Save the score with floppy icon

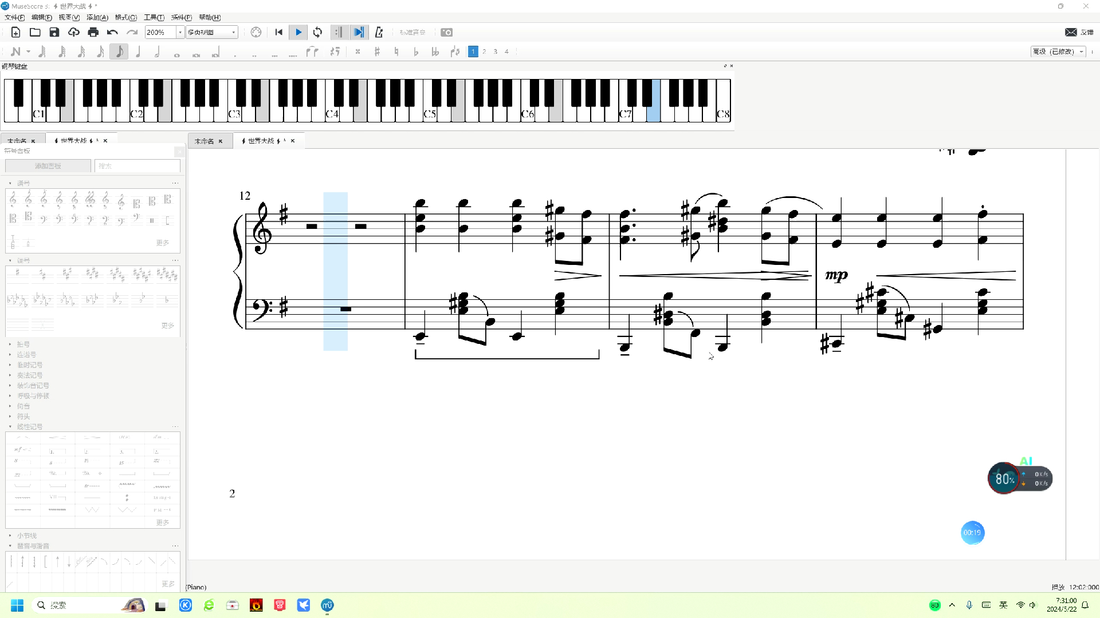tap(54, 33)
